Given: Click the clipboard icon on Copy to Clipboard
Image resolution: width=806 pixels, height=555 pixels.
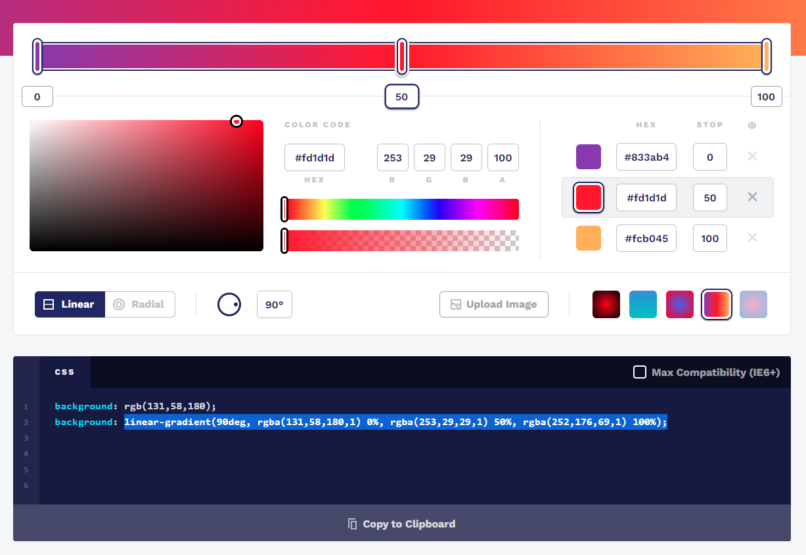Looking at the screenshot, I should pyautogui.click(x=352, y=524).
